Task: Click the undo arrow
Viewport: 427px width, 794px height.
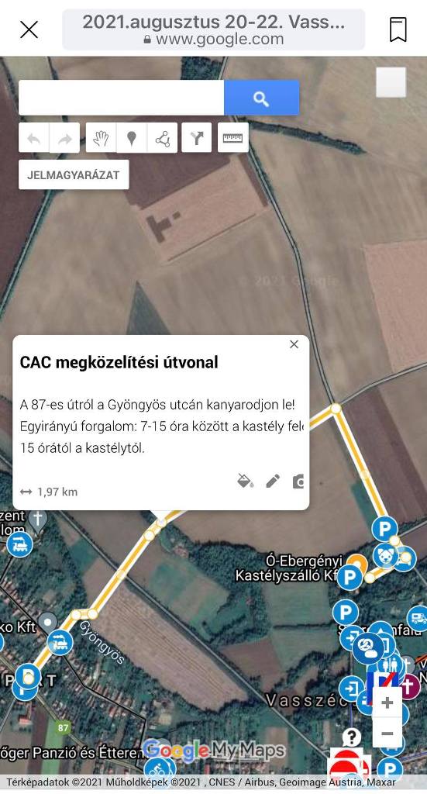Action: coord(34,138)
